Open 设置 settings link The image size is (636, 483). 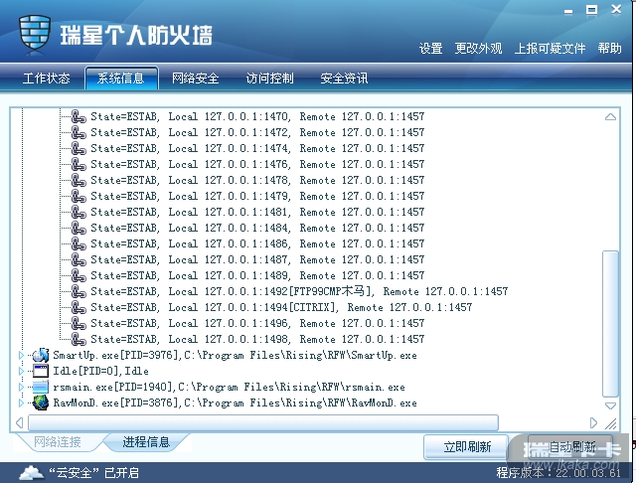coord(430,49)
